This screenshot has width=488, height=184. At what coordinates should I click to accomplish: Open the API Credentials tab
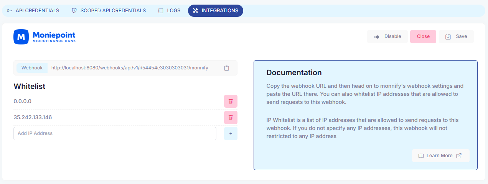pos(33,11)
